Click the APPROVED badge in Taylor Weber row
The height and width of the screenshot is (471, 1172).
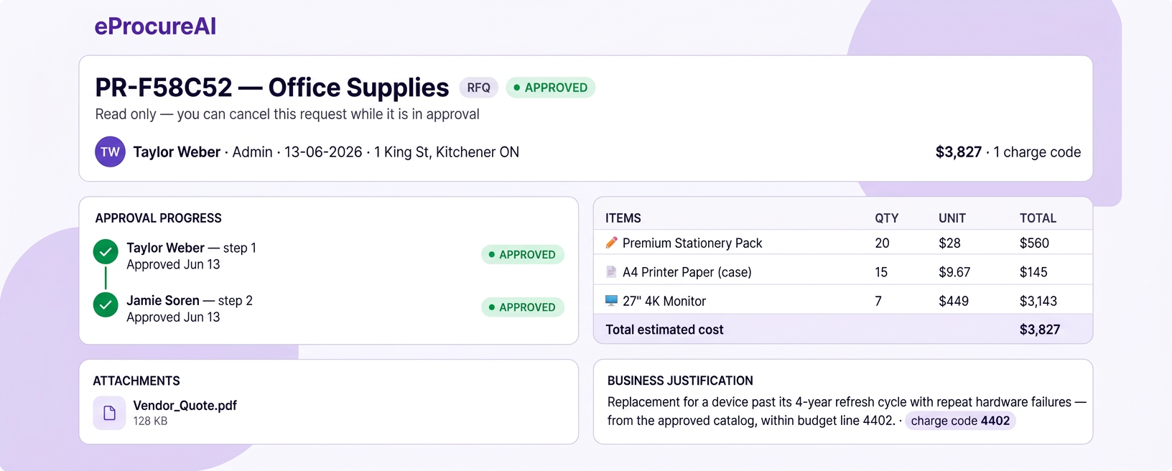[x=522, y=254]
